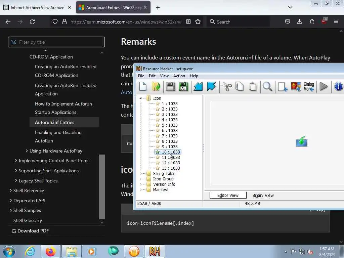Expand the Shell Reference section
This screenshot has width=344, height=258.
(10, 190)
